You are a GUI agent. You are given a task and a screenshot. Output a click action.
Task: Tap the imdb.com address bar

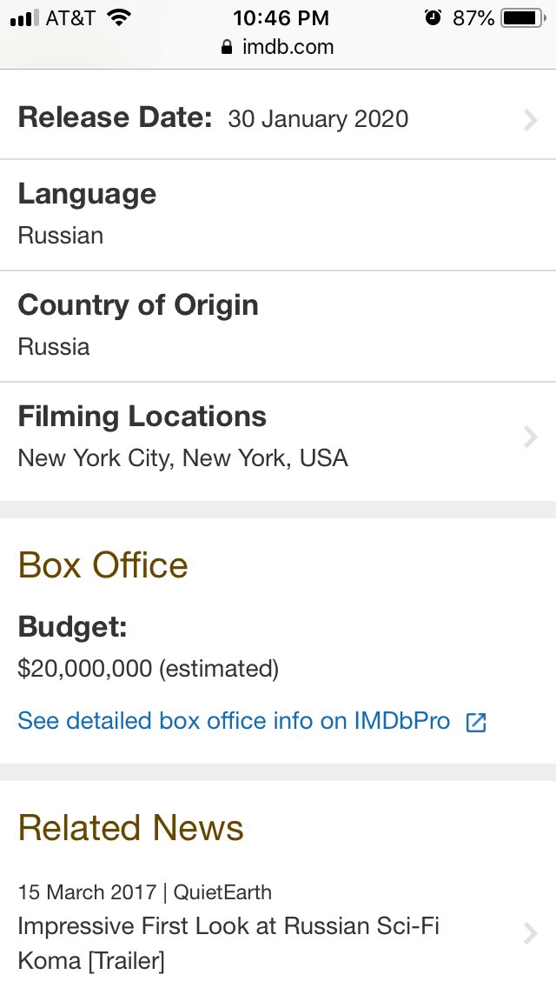(x=278, y=47)
